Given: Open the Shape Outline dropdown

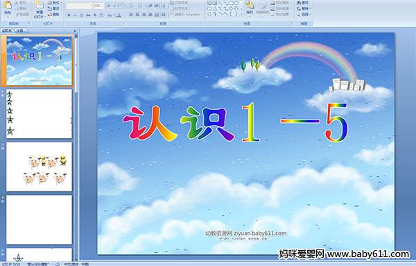Looking at the screenshot, I should click(x=280, y=9).
